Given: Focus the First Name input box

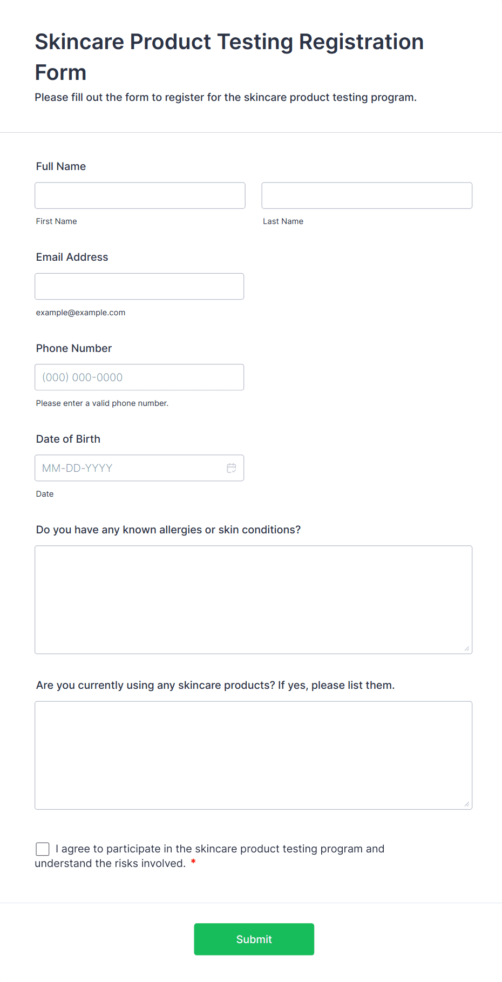Looking at the screenshot, I should pyautogui.click(x=140, y=195).
